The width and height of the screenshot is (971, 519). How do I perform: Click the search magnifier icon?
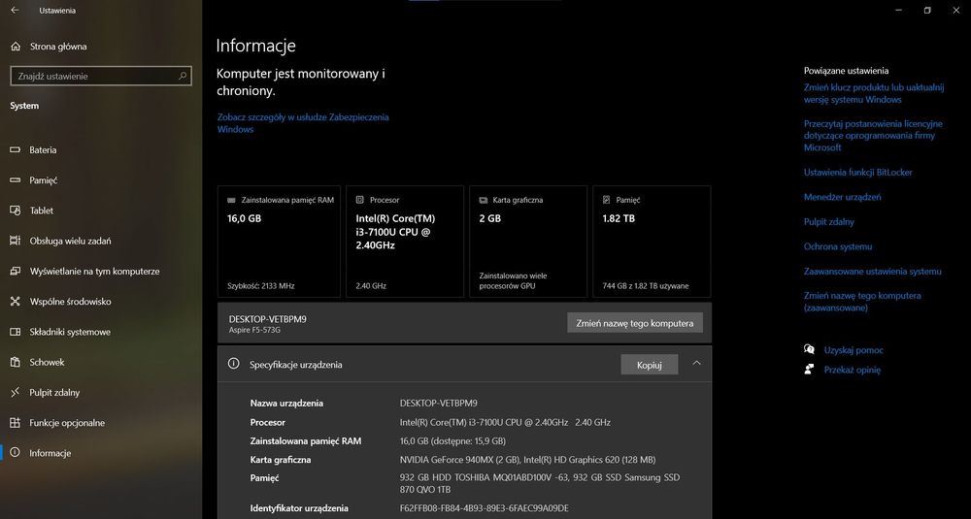coord(183,76)
